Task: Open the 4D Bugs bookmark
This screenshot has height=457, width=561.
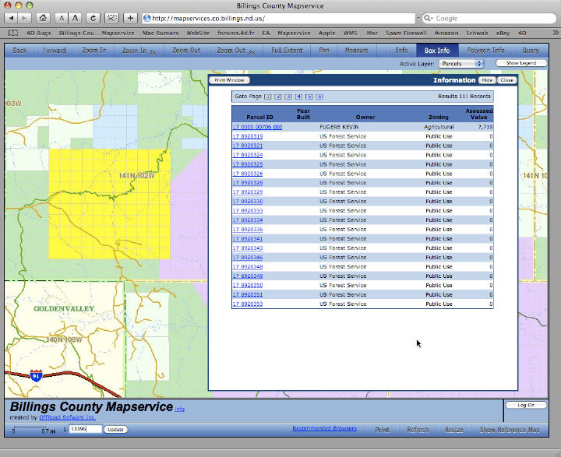Action: point(39,33)
